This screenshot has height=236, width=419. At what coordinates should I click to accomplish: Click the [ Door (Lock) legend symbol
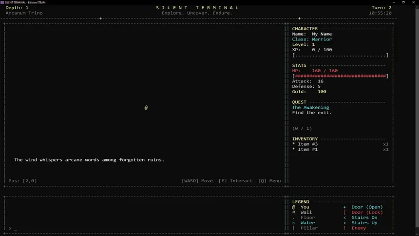point(345,212)
